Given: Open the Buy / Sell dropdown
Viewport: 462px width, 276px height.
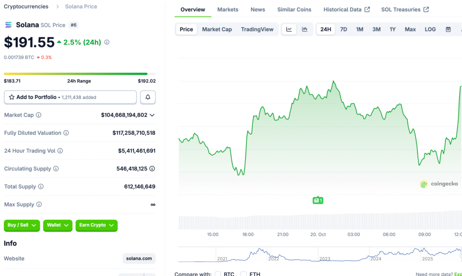Looking at the screenshot, I should [x=22, y=225].
